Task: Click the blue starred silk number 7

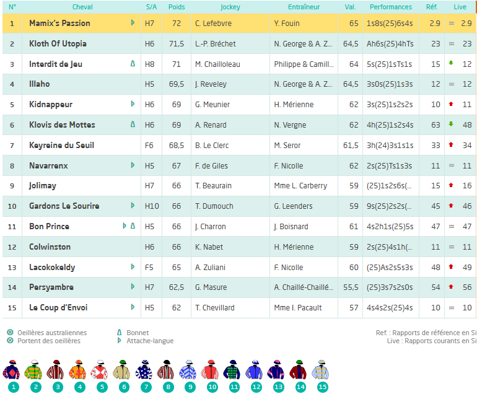Action: pyautogui.click(x=145, y=370)
